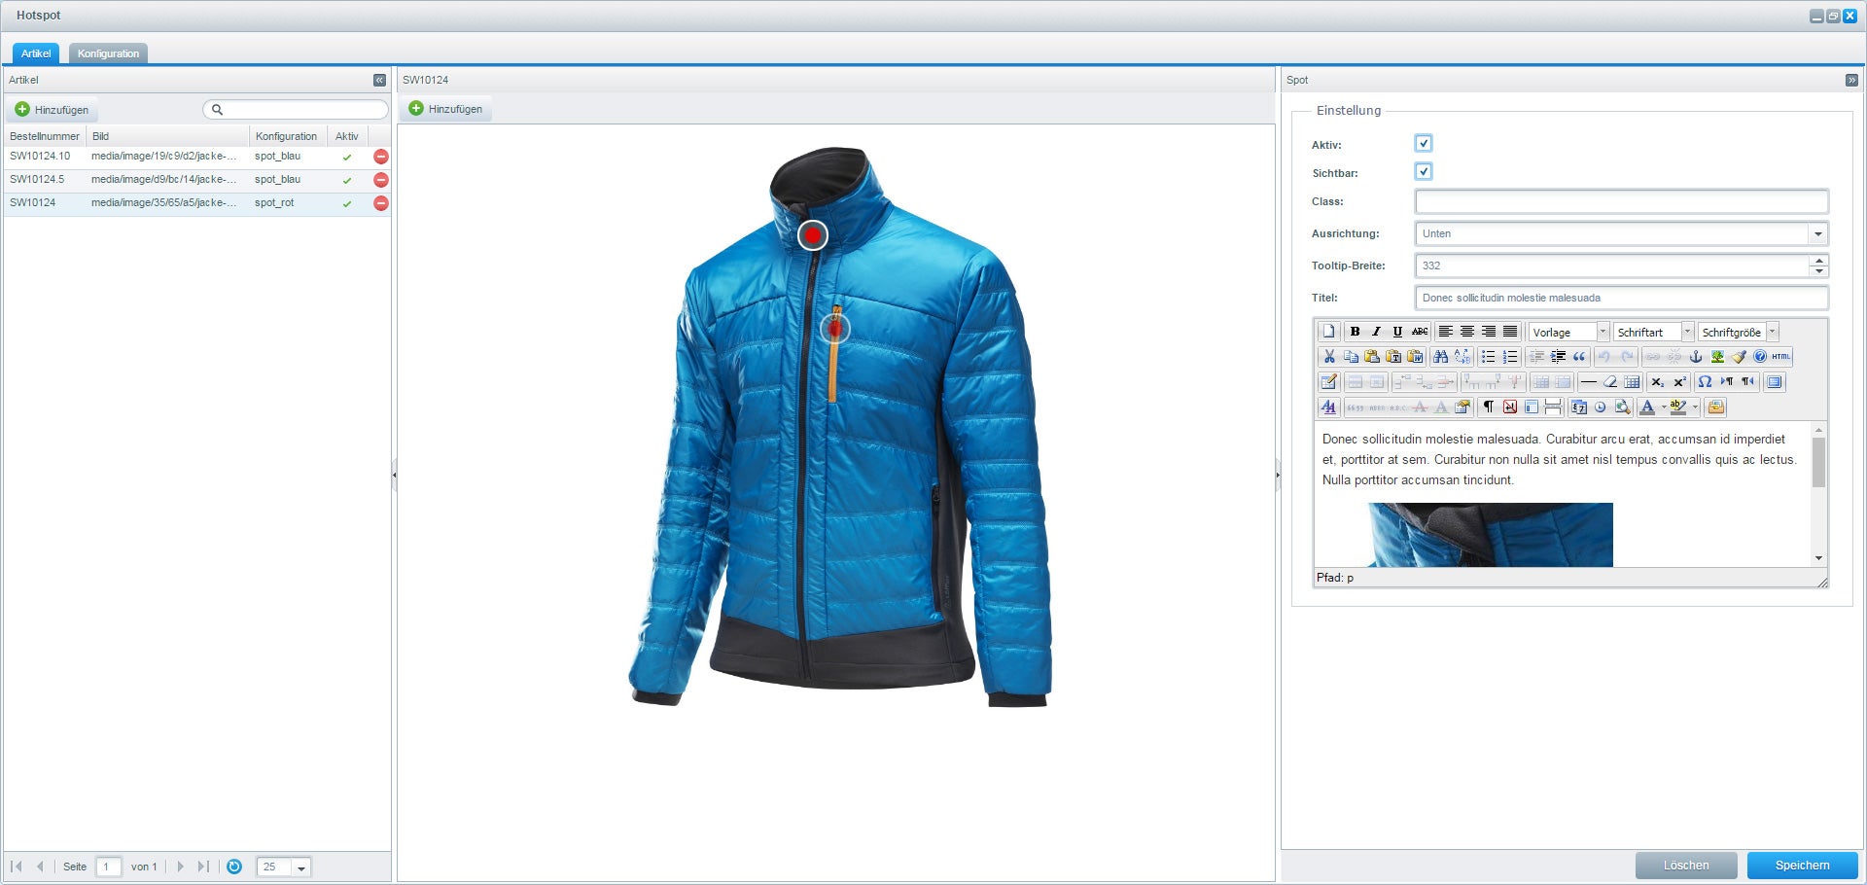Screen dimensions: 1867x885
Task: Open find with the binoculars icon
Action: click(1440, 357)
